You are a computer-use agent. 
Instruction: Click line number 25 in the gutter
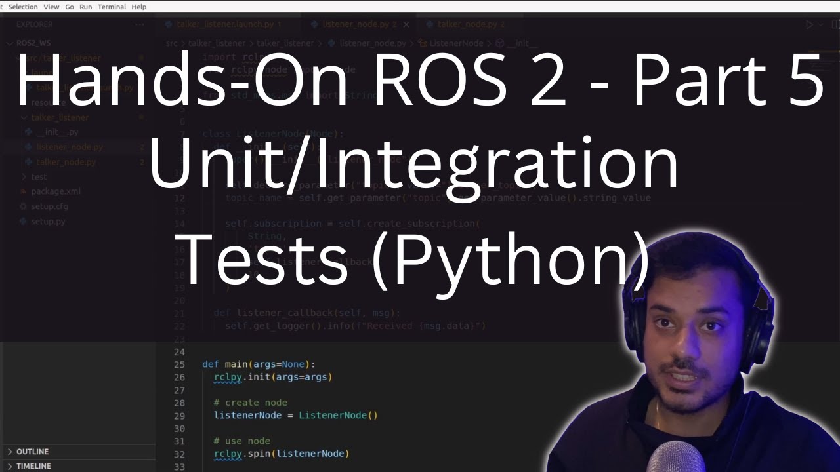tap(179, 364)
